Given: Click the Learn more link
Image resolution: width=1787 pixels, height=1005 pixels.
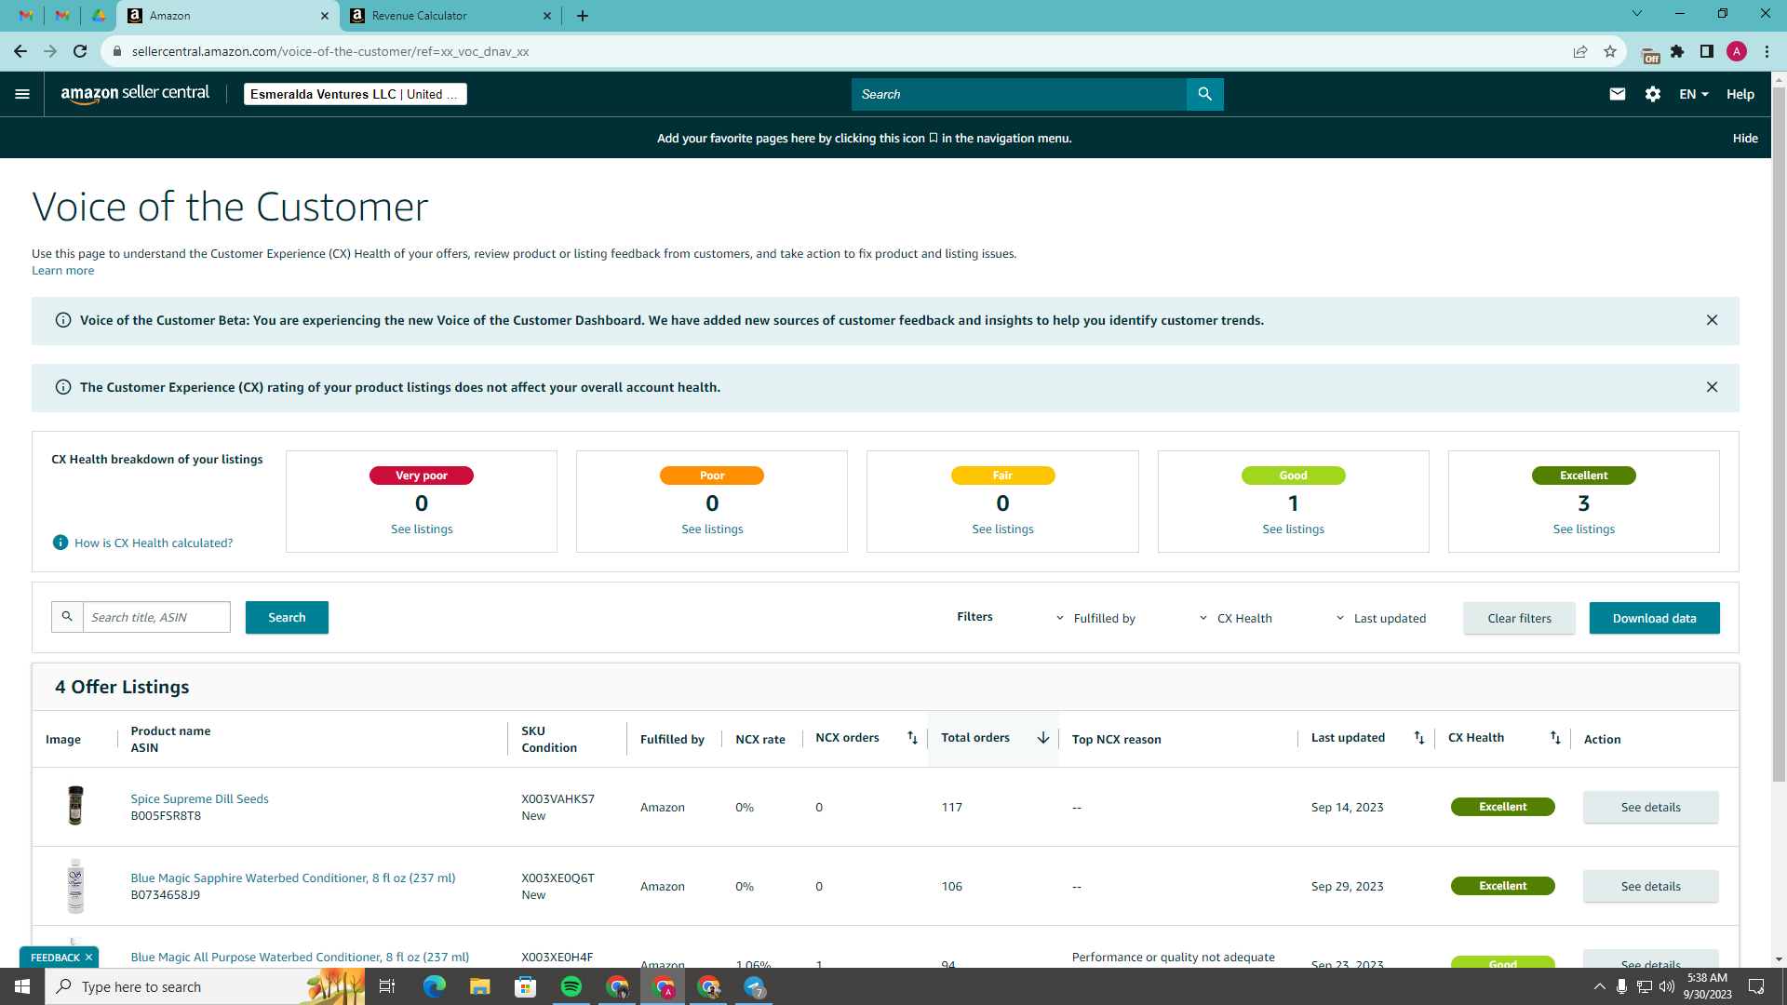Looking at the screenshot, I should [62, 271].
